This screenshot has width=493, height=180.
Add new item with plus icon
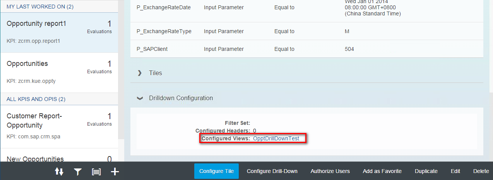tap(115, 172)
